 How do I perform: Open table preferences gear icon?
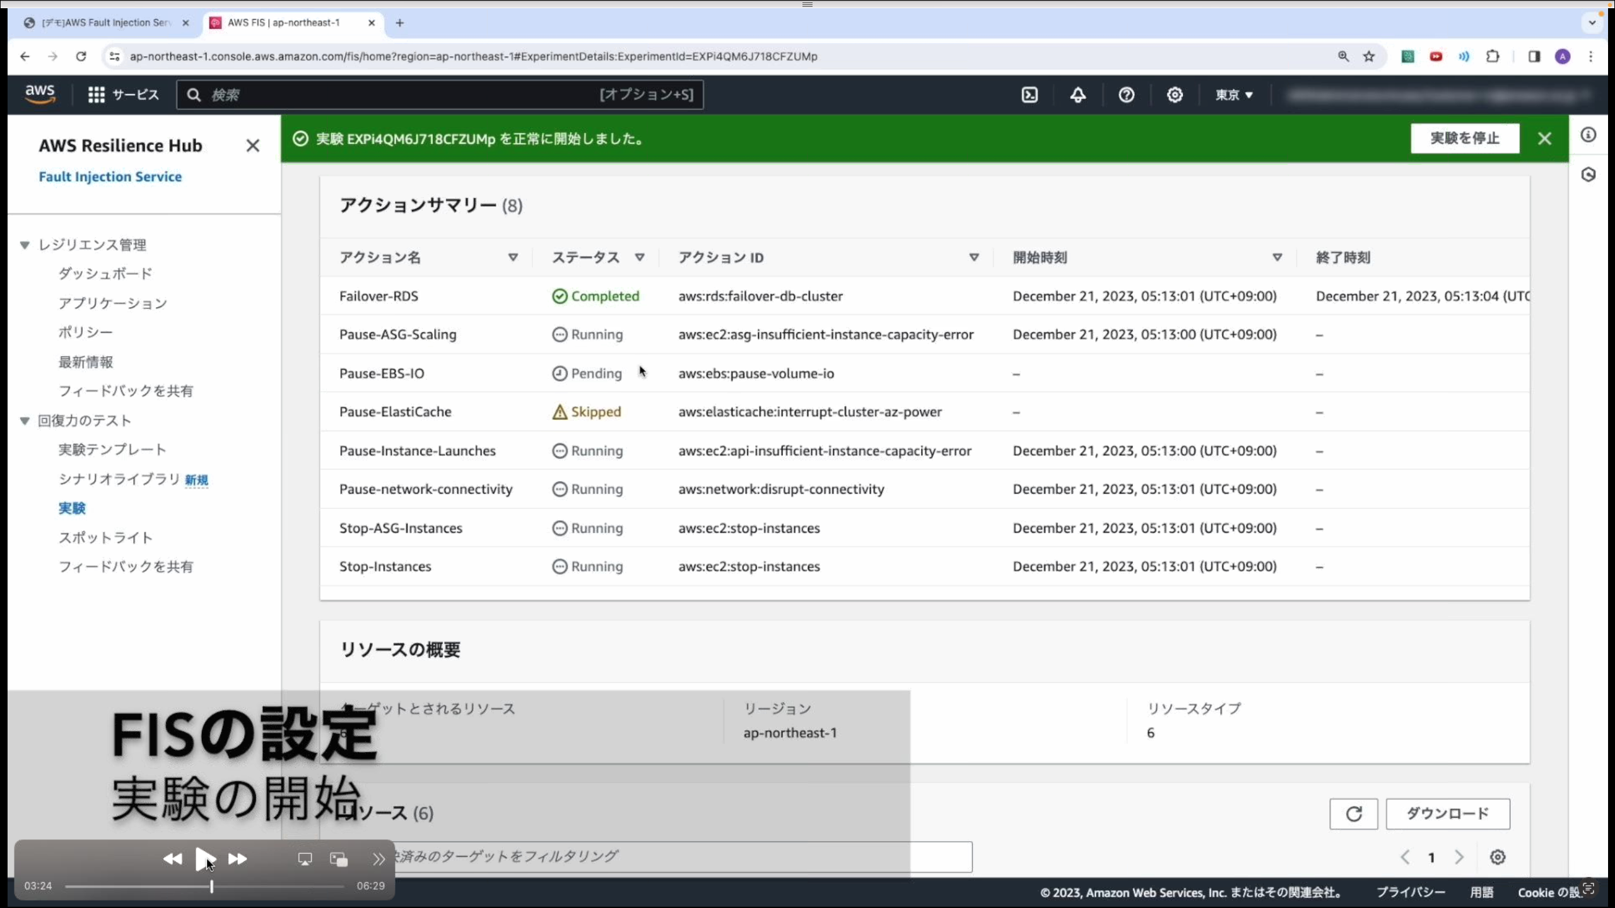(1498, 857)
